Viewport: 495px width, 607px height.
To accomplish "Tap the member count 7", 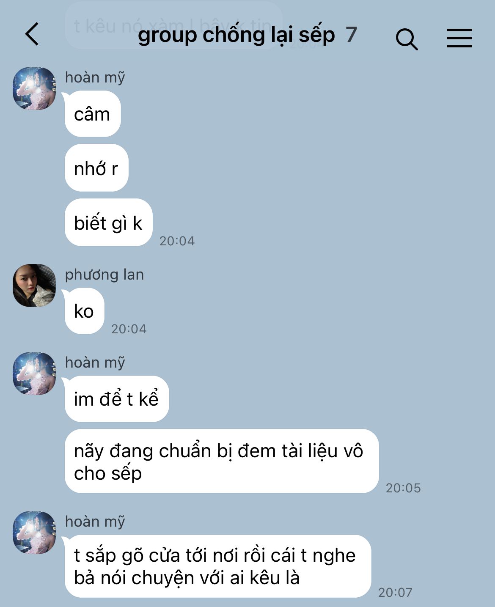I will pyautogui.click(x=351, y=34).
